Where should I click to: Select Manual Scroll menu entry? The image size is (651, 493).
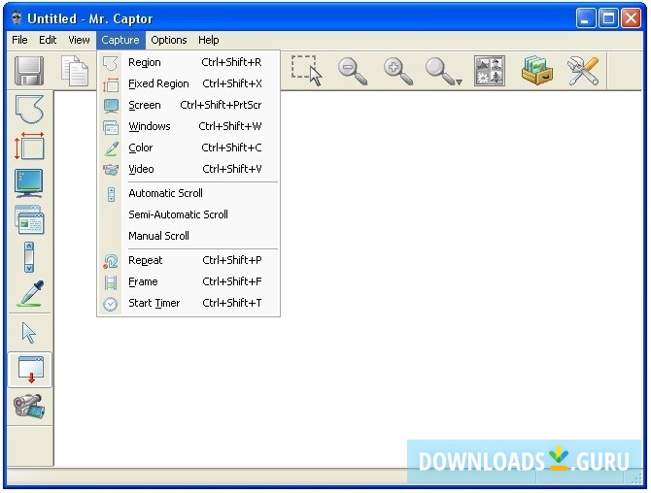point(188,236)
